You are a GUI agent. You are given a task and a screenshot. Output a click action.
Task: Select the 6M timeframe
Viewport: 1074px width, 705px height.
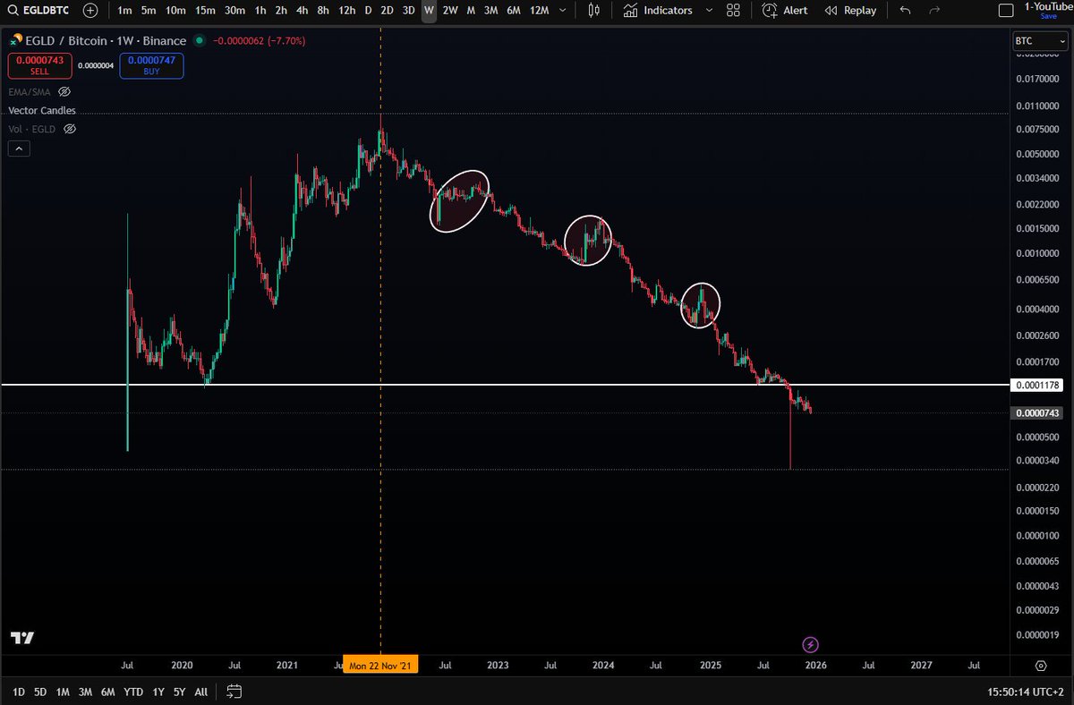513,11
